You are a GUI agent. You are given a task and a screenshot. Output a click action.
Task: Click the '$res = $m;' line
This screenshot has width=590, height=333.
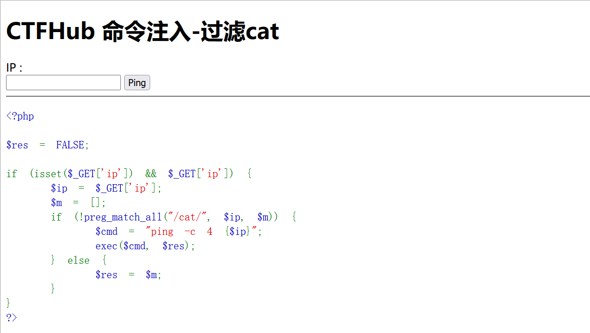pyautogui.click(x=129, y=275)
